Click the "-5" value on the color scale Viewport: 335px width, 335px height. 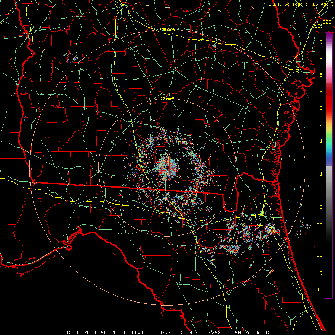[320, 240]
